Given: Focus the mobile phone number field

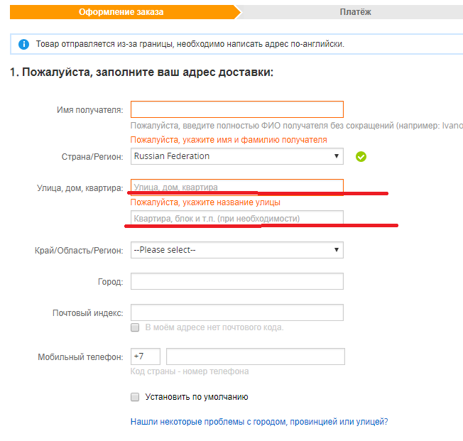Looking at the screenshot, I should (255, 356).
